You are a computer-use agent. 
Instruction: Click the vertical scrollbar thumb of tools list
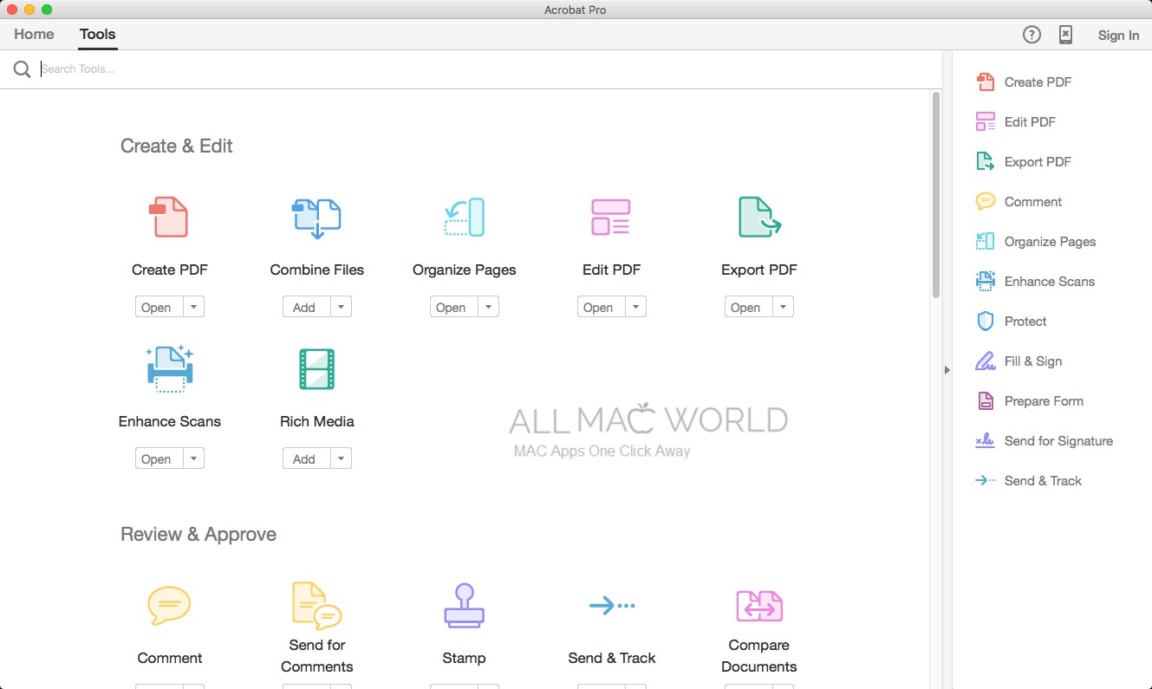click(936, 195)
